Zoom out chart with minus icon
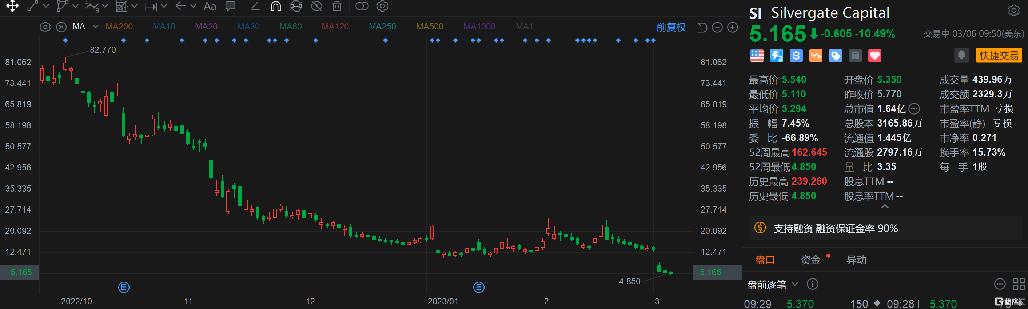 click(717, 27)
